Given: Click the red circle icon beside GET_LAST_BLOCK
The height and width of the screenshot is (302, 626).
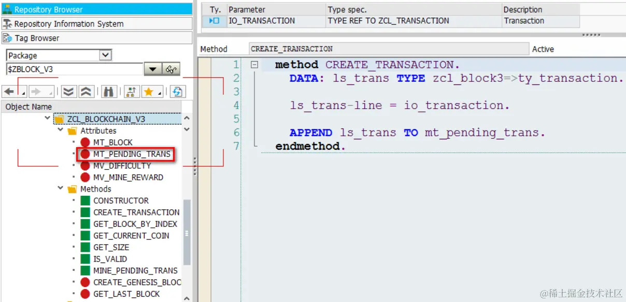Looking at the screenshot, I should pos(85,294).
